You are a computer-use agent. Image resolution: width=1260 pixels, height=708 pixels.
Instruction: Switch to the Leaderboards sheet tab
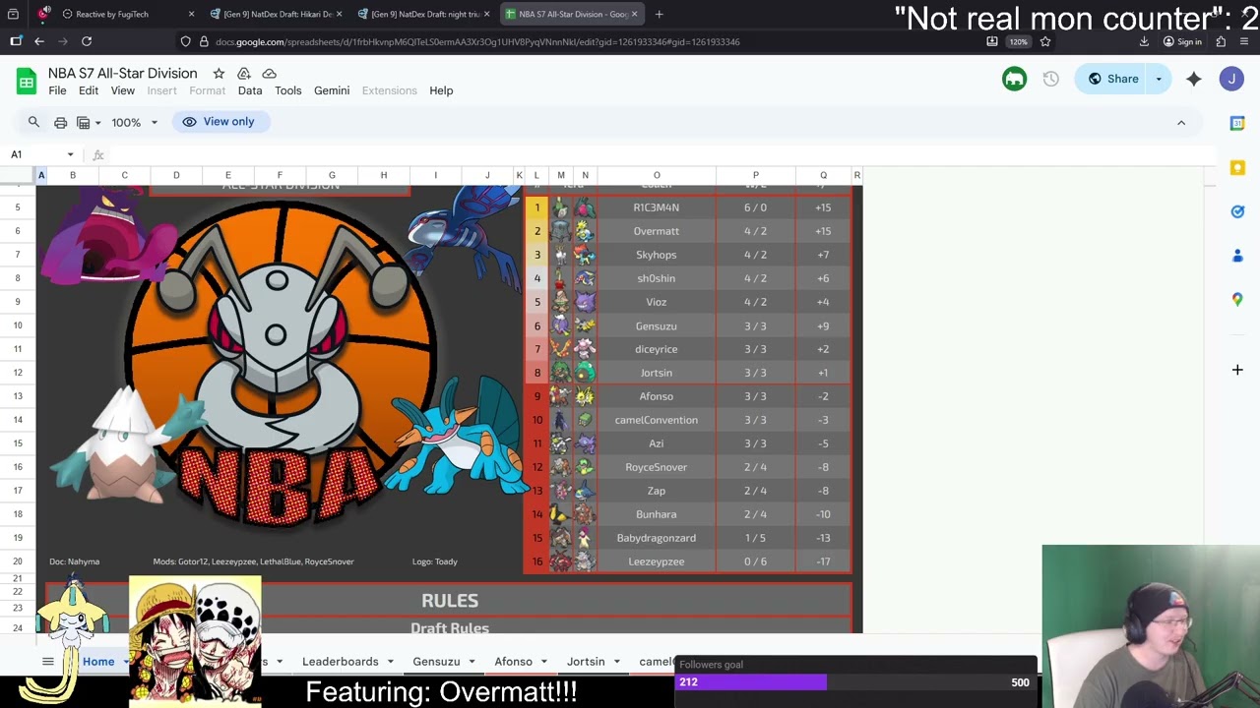click(x=341, y=662)
